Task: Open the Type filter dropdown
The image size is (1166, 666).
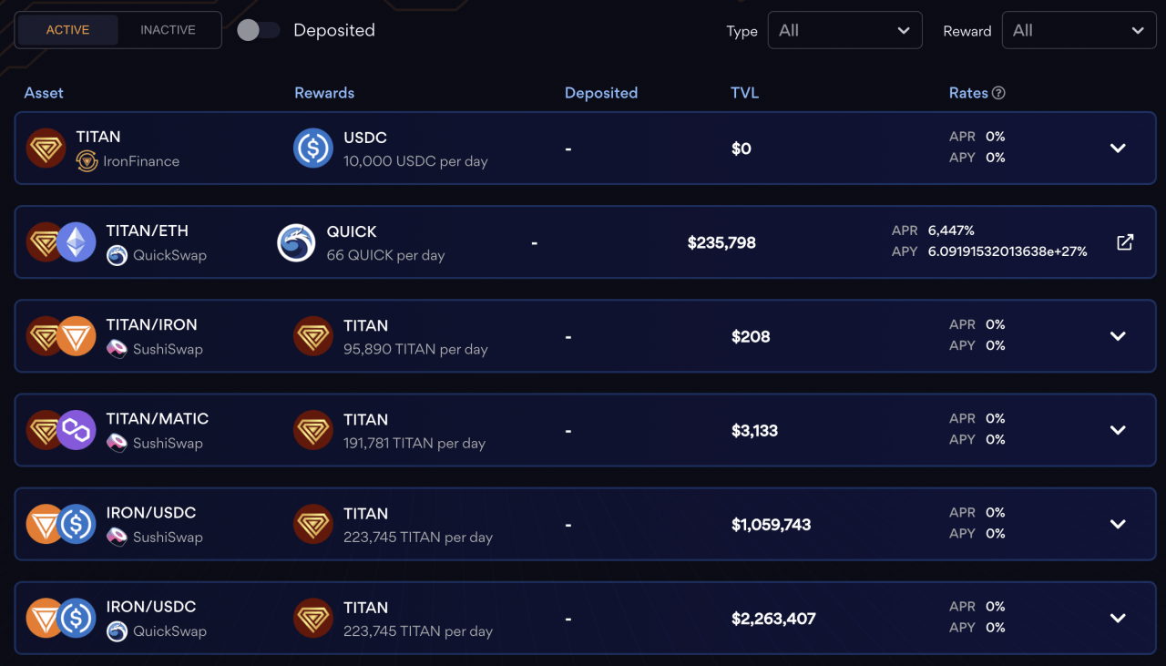Action: pos(844,30)
